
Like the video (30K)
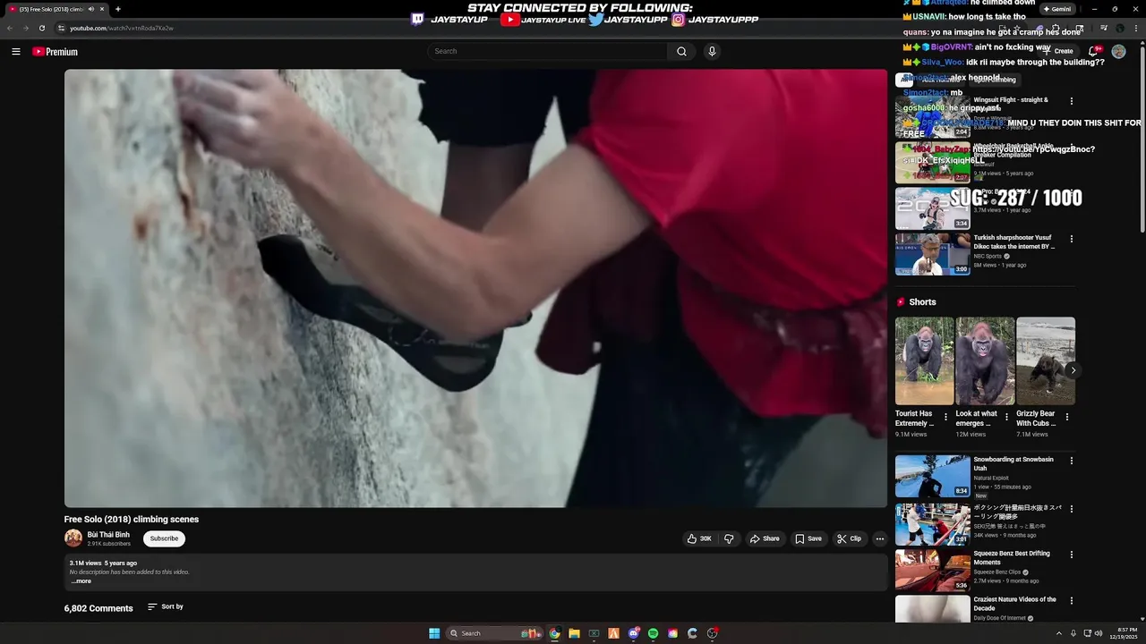699,538
